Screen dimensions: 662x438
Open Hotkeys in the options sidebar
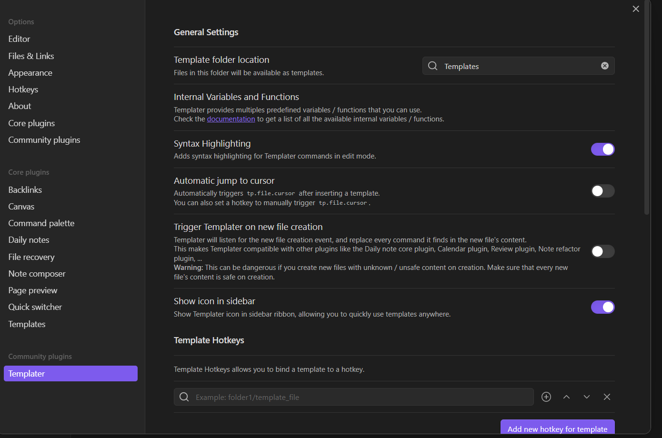click(x=23, y=90)
